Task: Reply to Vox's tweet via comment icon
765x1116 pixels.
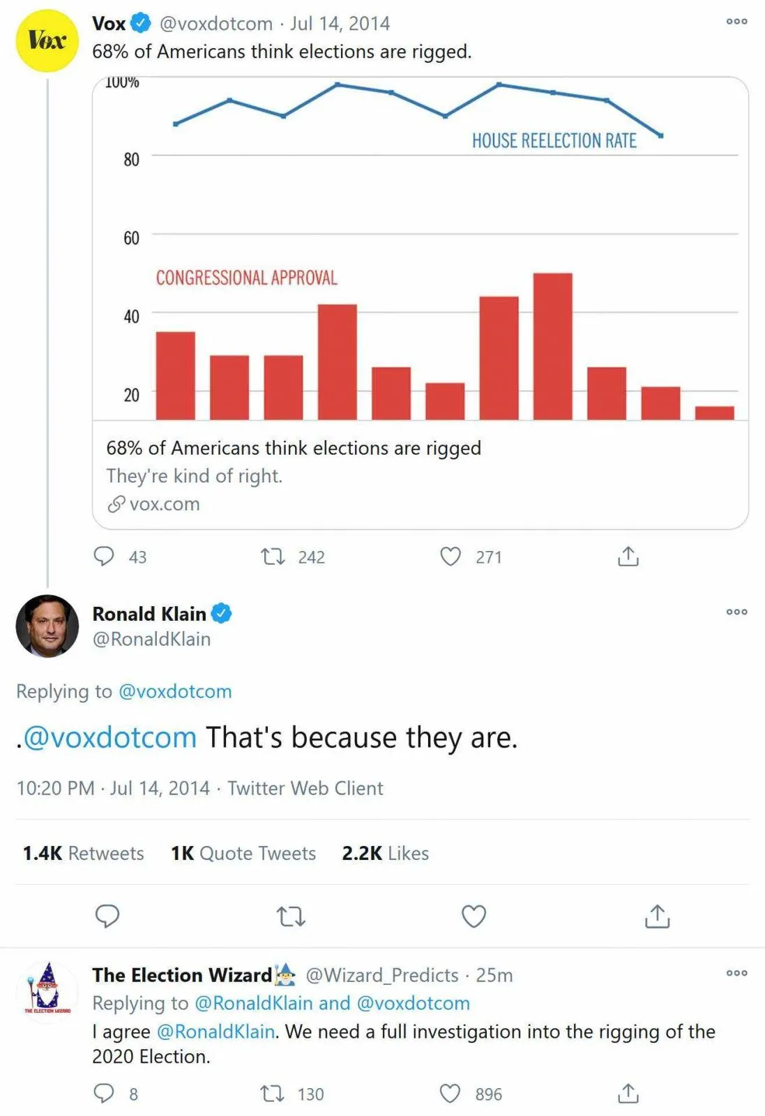Action: pyautogui.click(x=104, y=557)
